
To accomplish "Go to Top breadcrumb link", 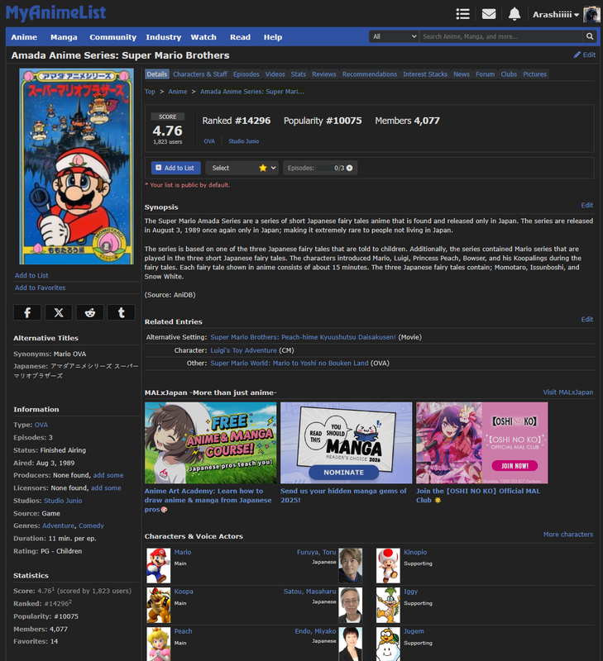I will [x=150, y=92].
